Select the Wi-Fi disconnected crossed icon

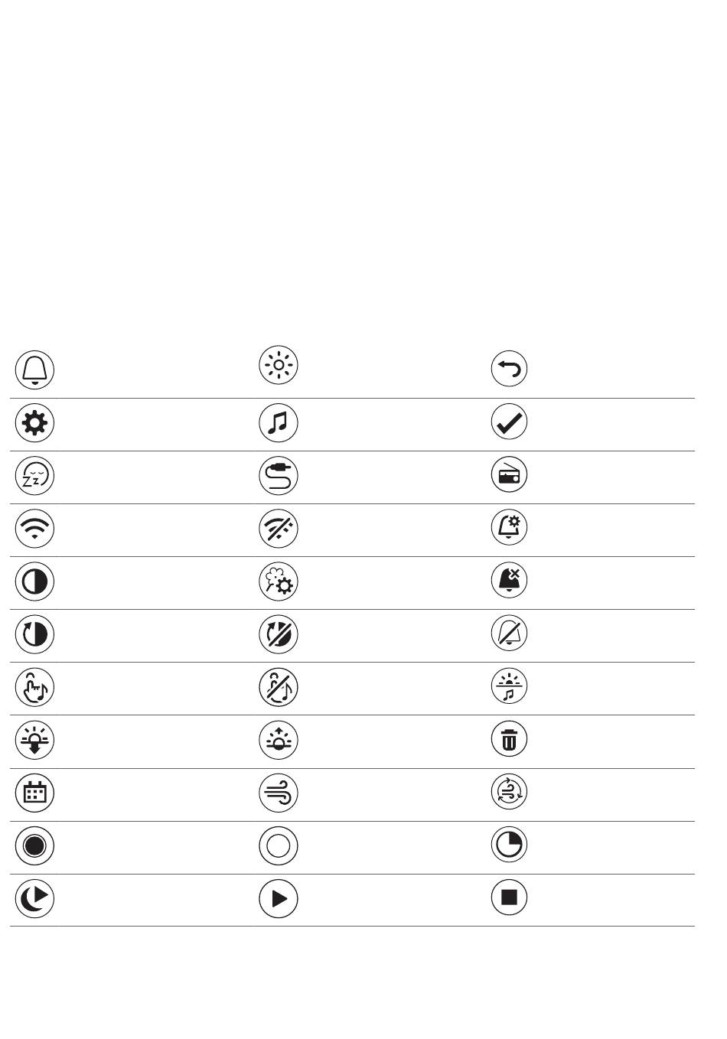[x=279, y=529]
